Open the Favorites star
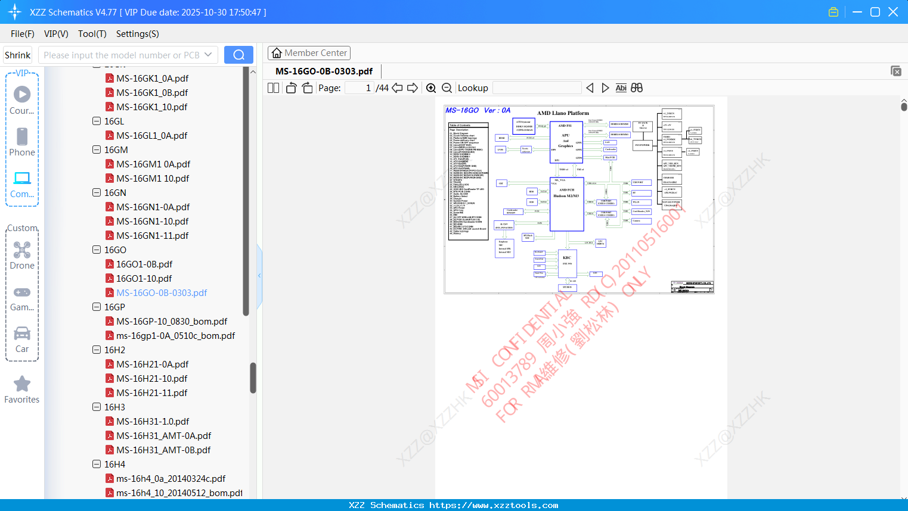 click(22, 390)
